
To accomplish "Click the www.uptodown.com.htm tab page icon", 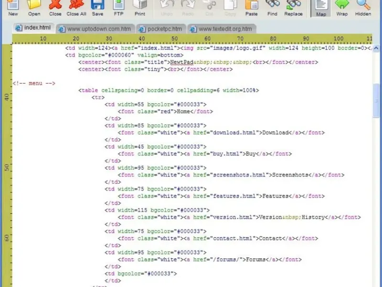I will click(62, 29).
